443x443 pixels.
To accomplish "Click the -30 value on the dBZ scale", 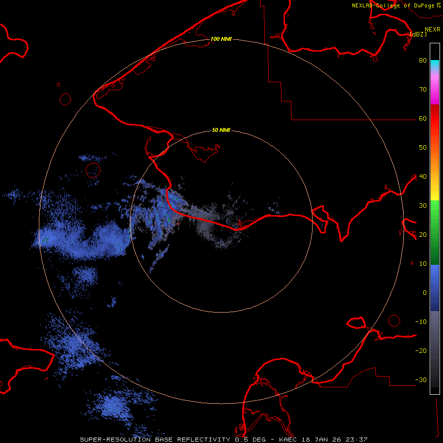I will [x=421, y=380].
